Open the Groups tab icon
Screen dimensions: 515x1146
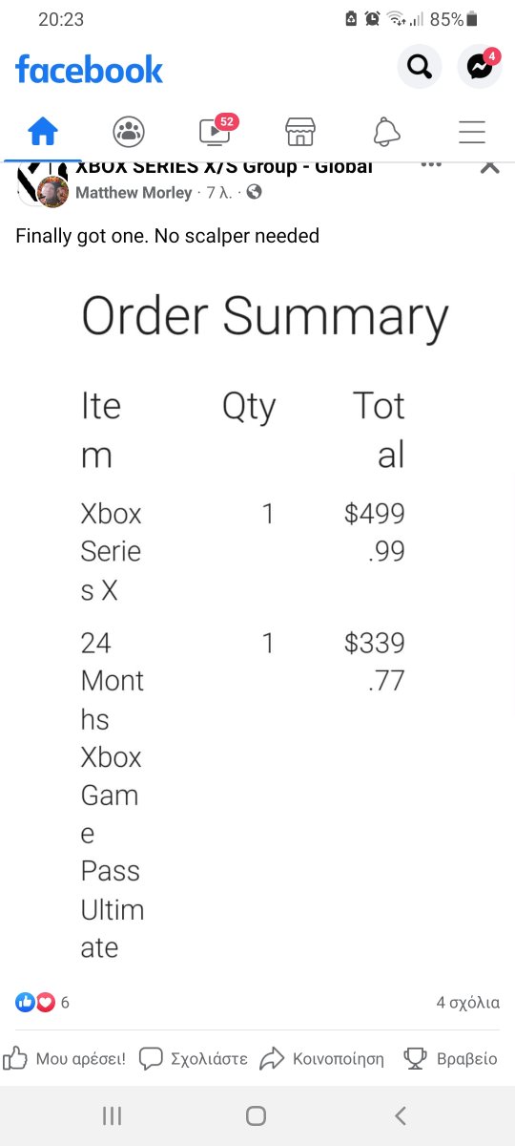tap(129, 131)
